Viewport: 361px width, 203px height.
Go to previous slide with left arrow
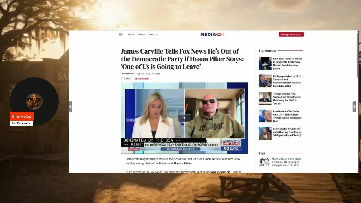71,107
